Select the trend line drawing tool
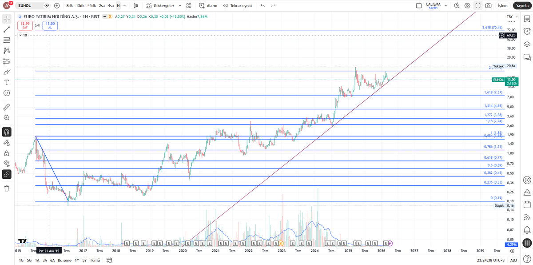533x265 pixels. point(7,29)
